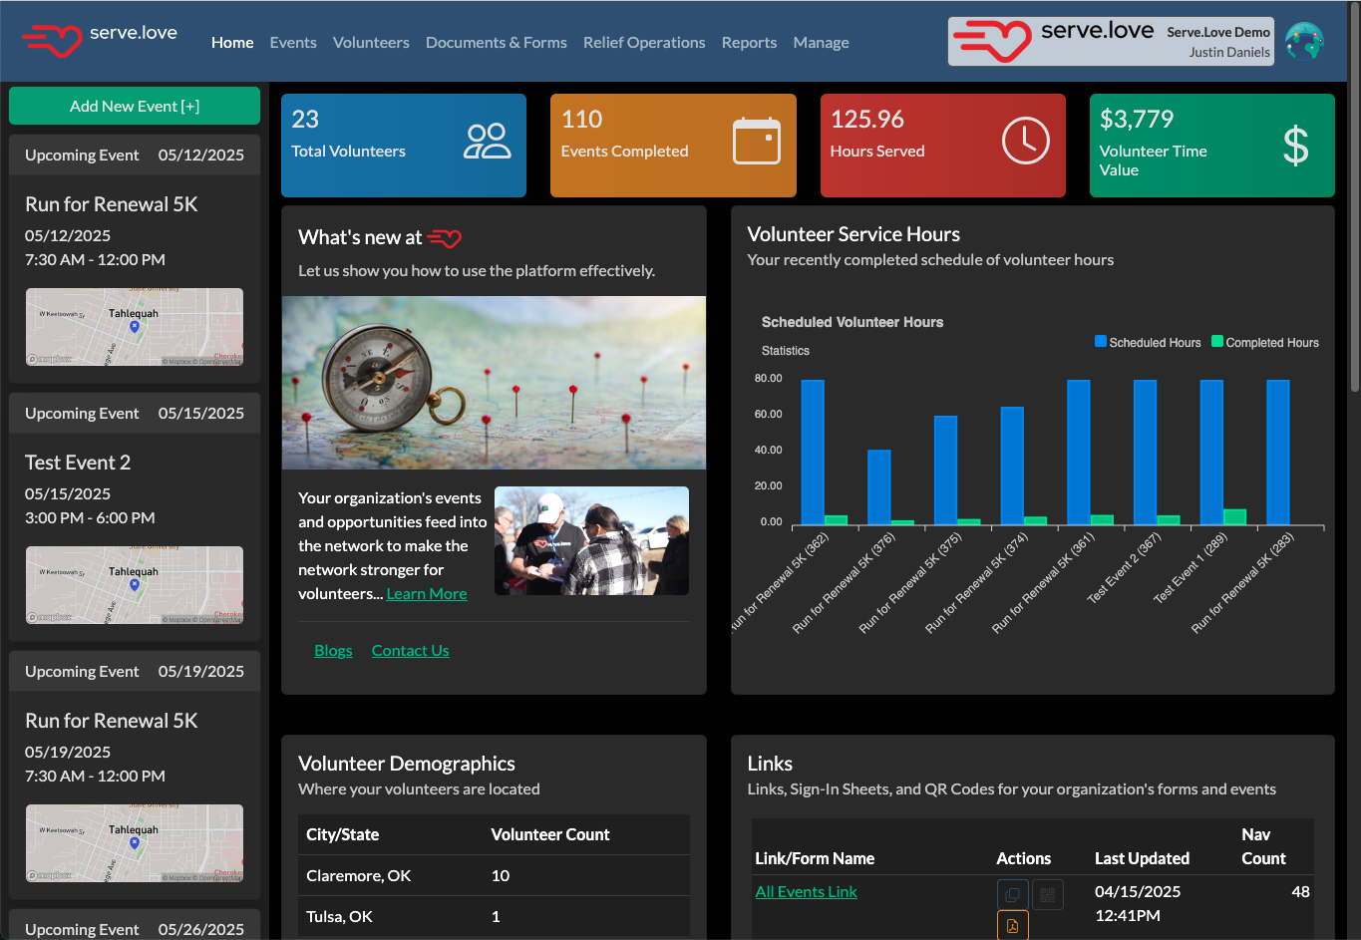The width and height of the screenshot is (1361, 940).
Task: Click the 3:00 PM - 6:00 PM time
Action: tap(90, 517)
